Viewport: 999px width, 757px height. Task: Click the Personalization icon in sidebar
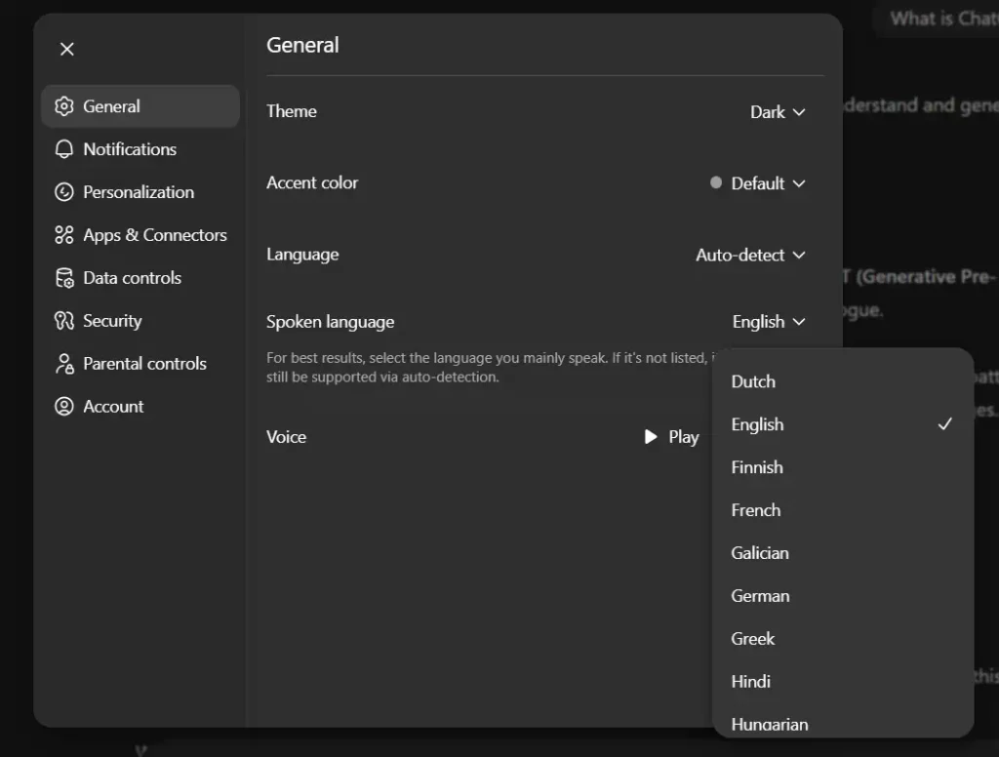64,192
